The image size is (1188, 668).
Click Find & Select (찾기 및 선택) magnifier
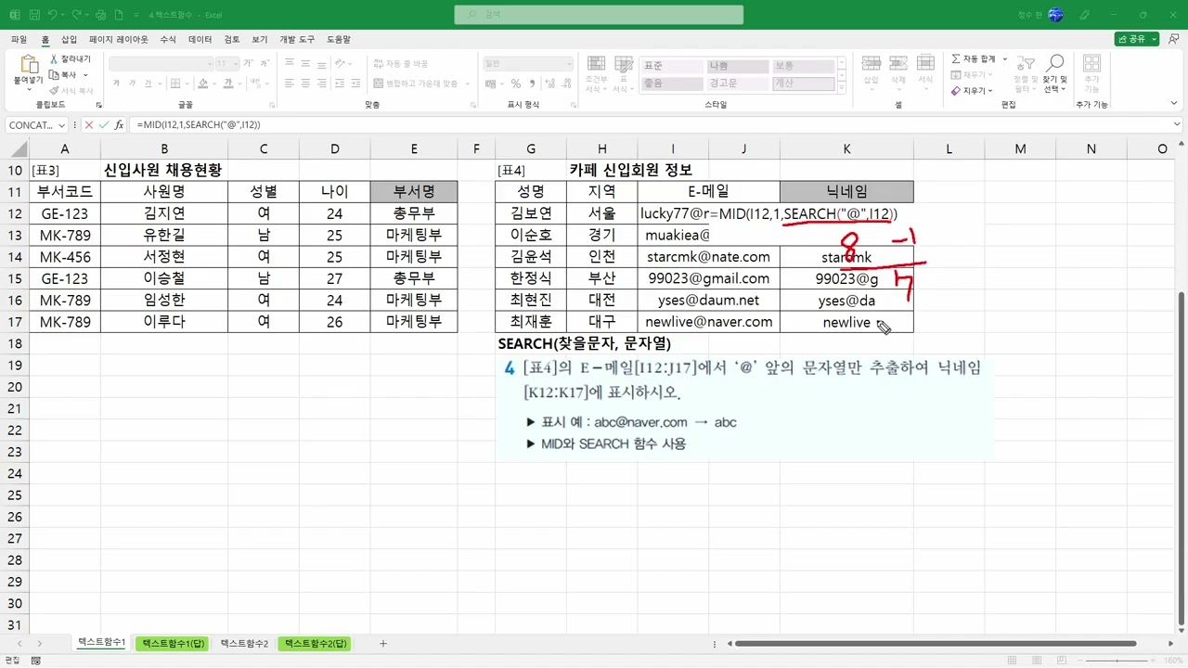coord(1055,64)
